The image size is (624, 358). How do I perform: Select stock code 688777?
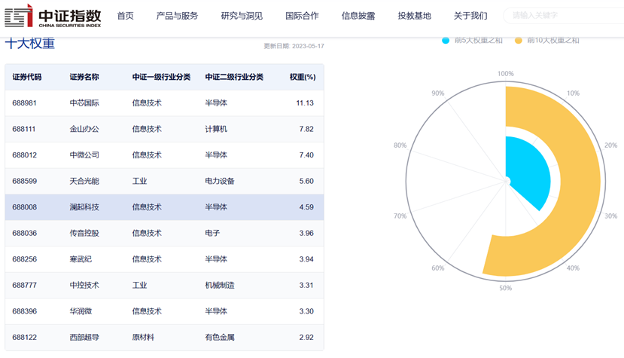pyautogui.click(x=24, y=286)
